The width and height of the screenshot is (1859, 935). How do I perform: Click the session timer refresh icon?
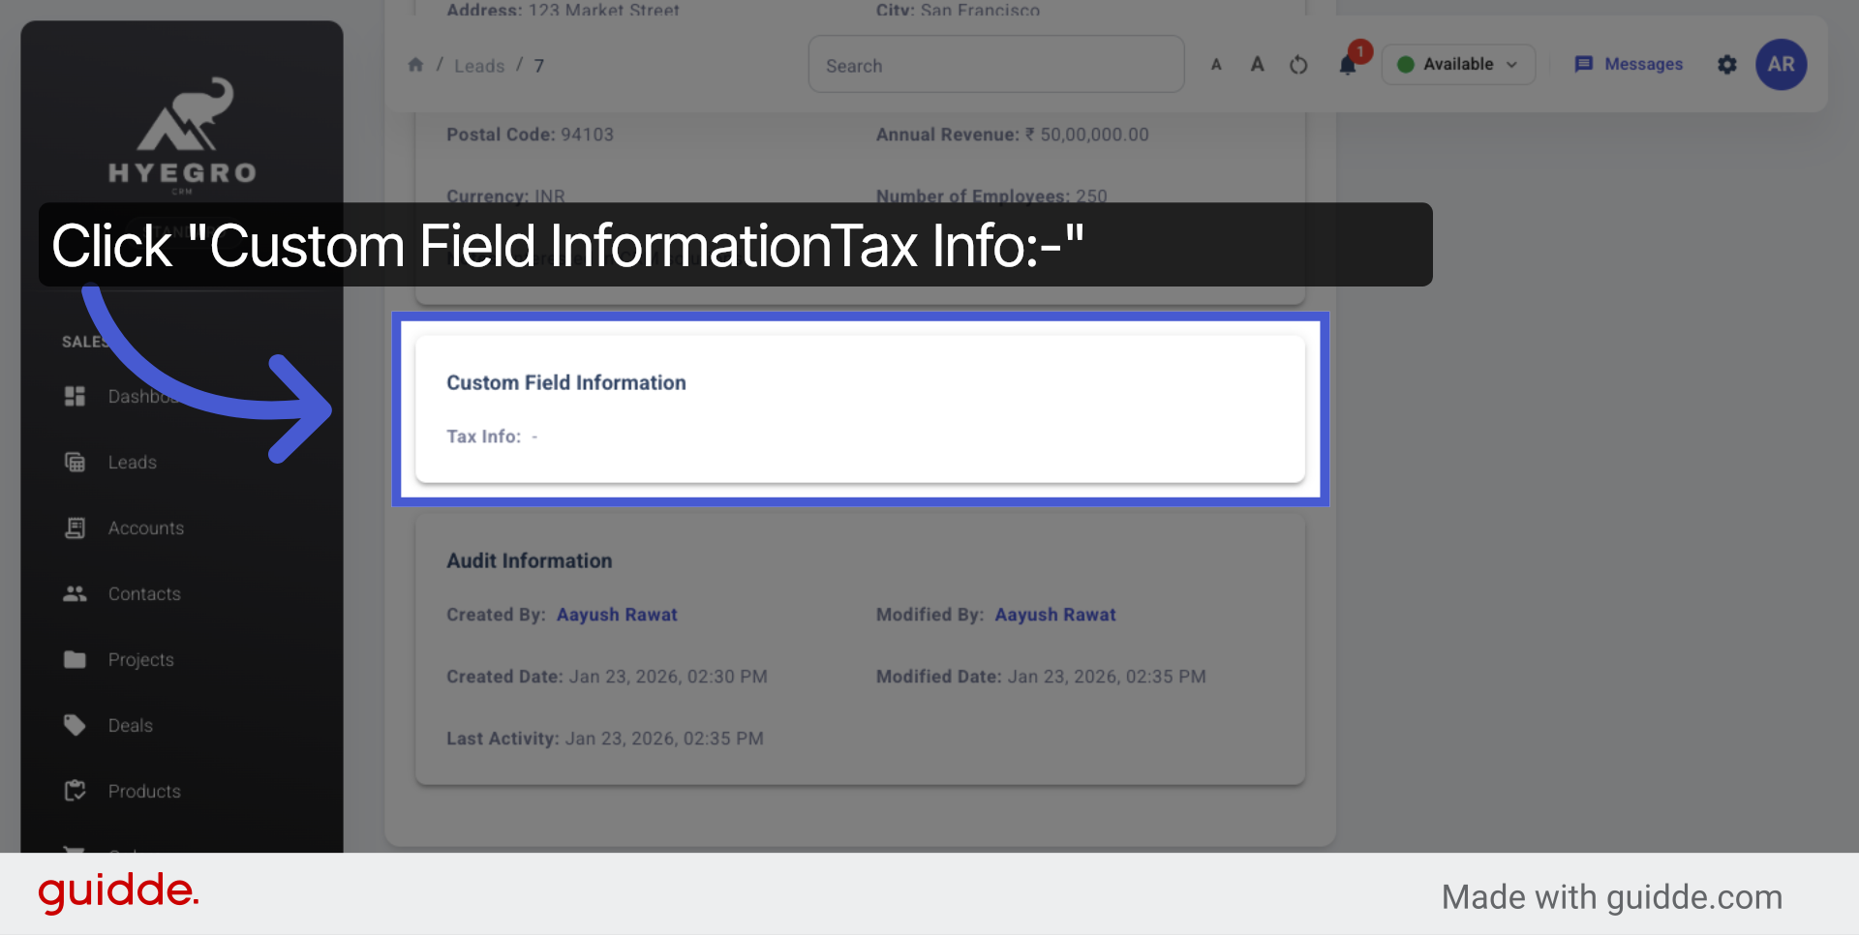coord(1298,64)
